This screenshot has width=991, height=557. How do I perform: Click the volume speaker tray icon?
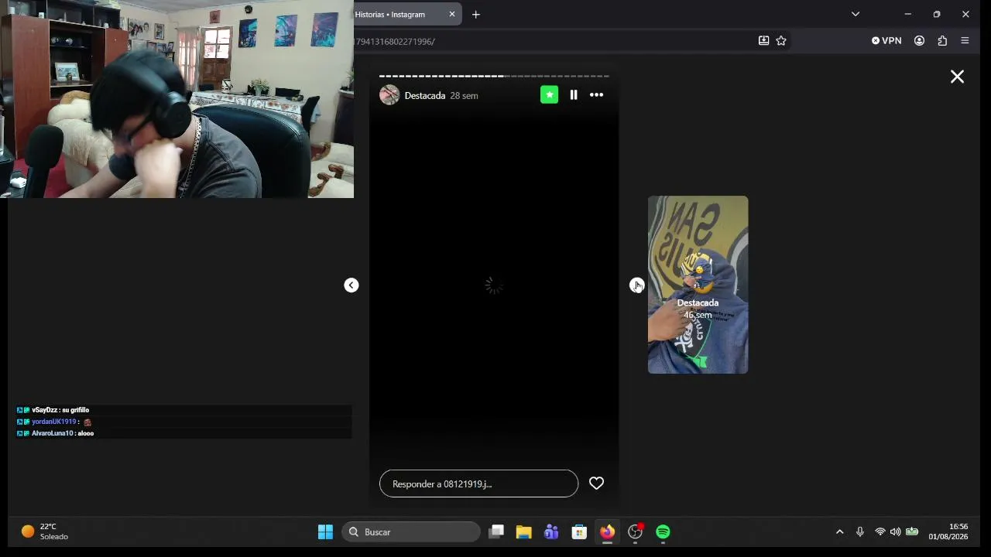point(896,532)
